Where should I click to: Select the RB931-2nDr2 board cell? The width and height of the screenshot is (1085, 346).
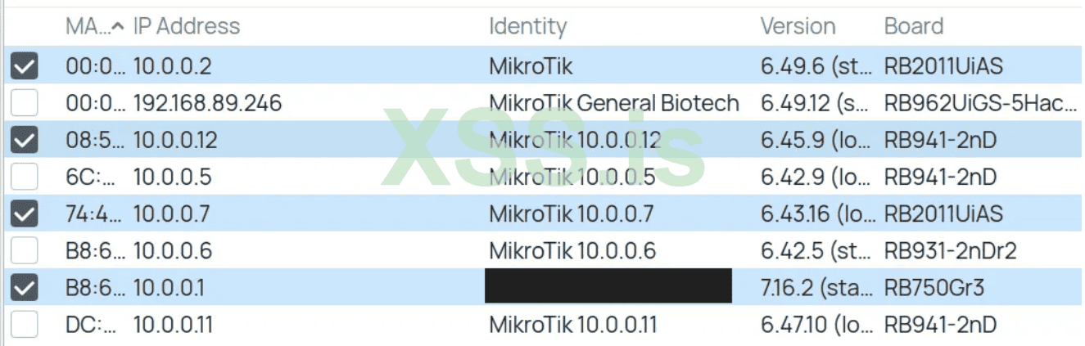click(950, 250)
